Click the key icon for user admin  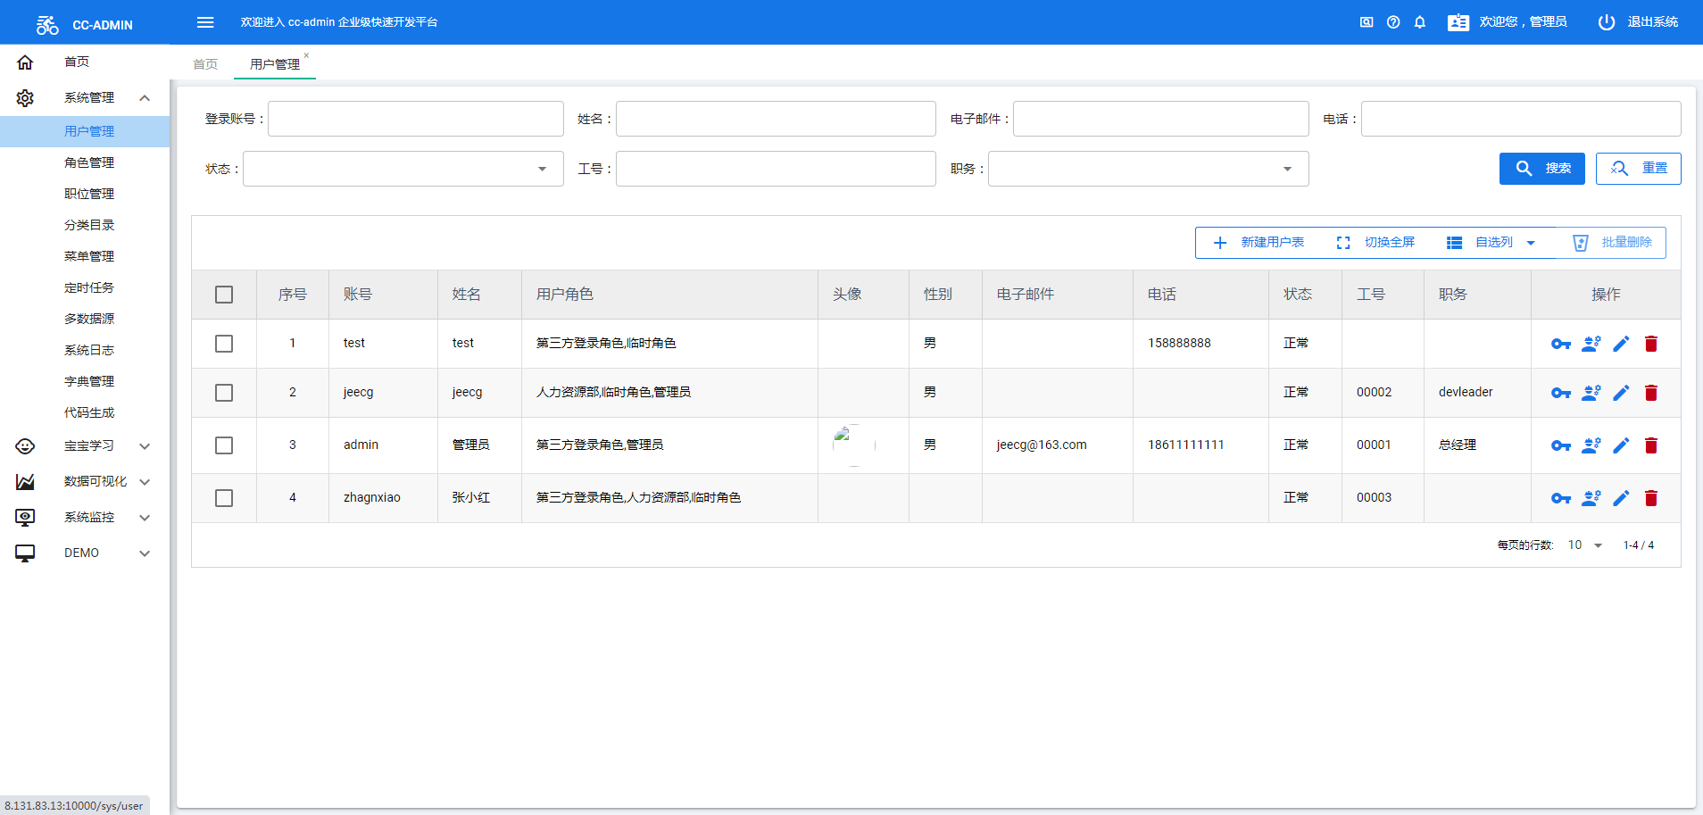1560,445
